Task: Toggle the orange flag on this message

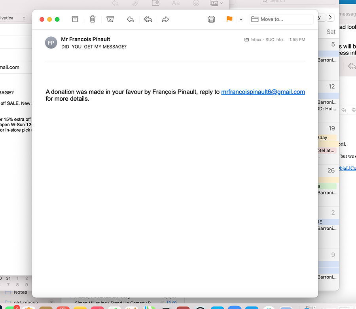Action: [x=229, y=19]
